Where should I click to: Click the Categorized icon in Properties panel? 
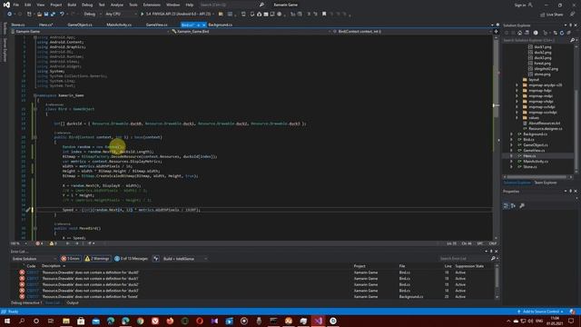(x=506, y=206)
